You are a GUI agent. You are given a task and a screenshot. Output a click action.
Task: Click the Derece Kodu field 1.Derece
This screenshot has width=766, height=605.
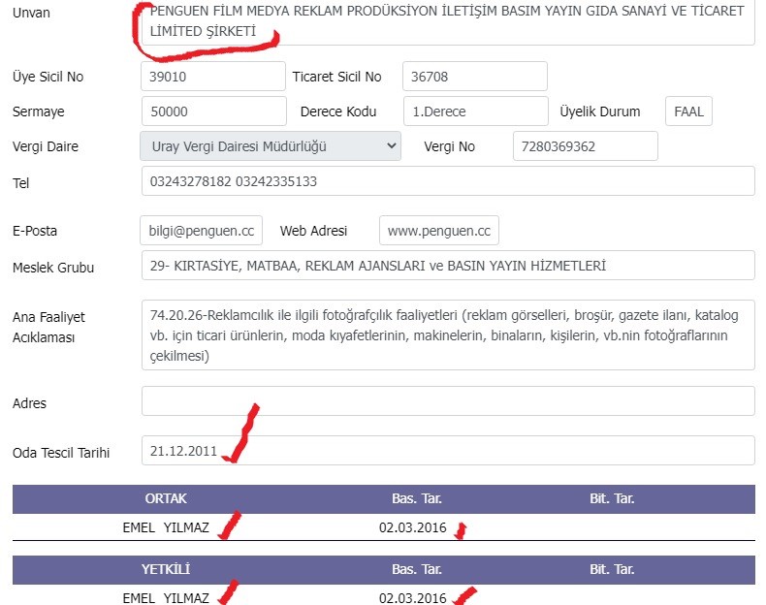click(476, 111)
